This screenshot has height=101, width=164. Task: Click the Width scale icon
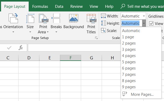(x=103, y=16)
